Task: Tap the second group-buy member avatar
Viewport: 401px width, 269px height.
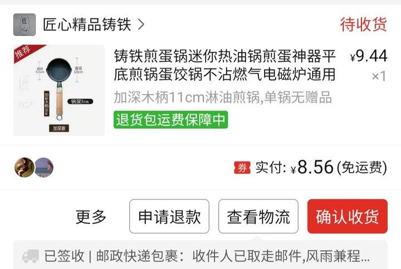Action: [44, 168]
